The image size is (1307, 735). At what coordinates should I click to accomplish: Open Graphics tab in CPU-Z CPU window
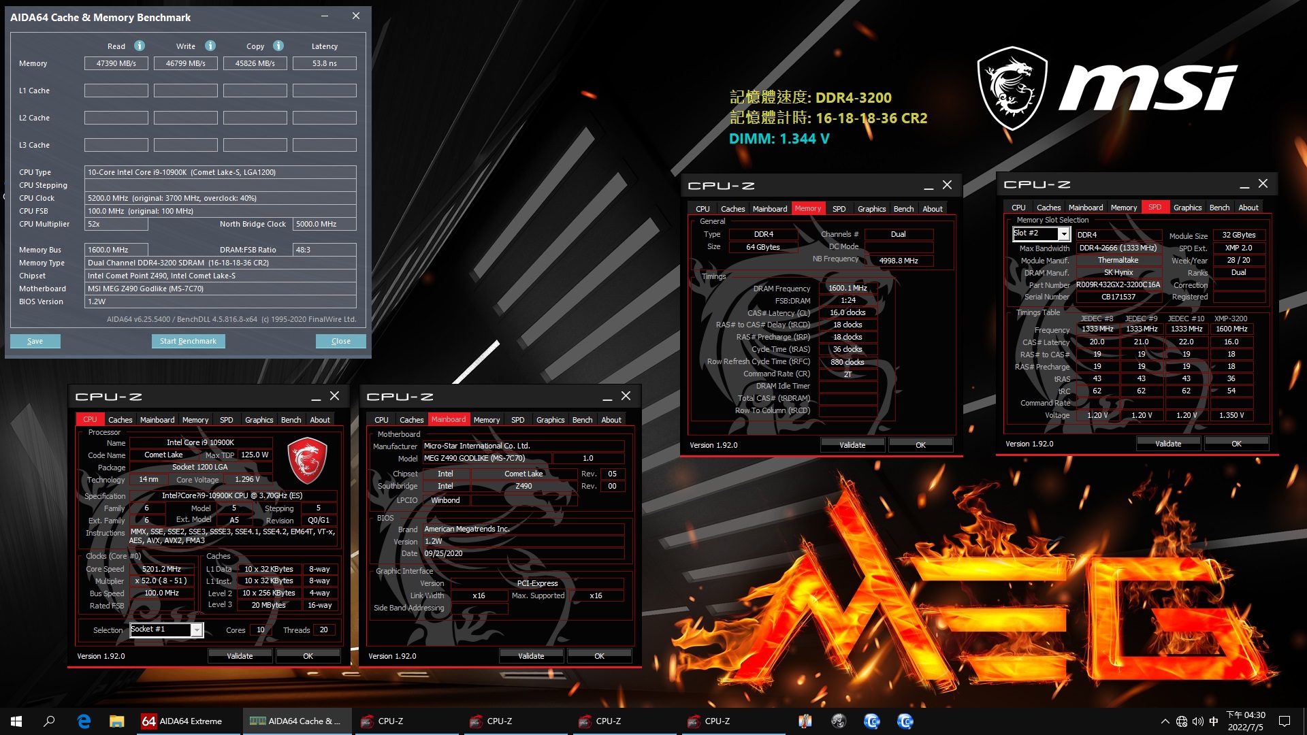point(259,420)
